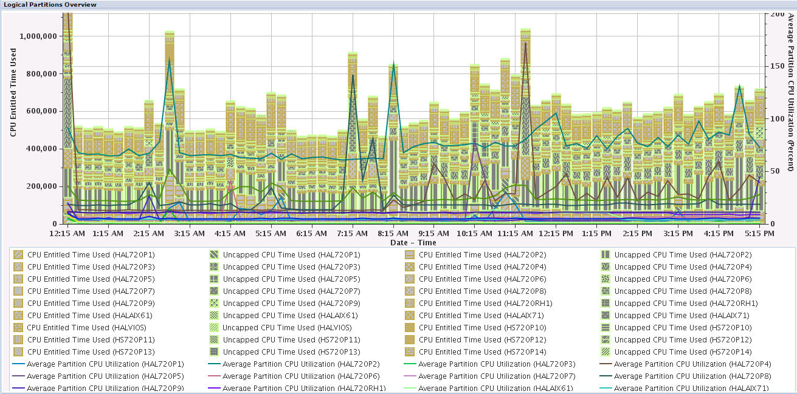The height and width of the screenshot is (394, 797).
Task: Click the Average Partition CPU Utilization (HAL720P4) line swatch
Action: coord(606,364)
